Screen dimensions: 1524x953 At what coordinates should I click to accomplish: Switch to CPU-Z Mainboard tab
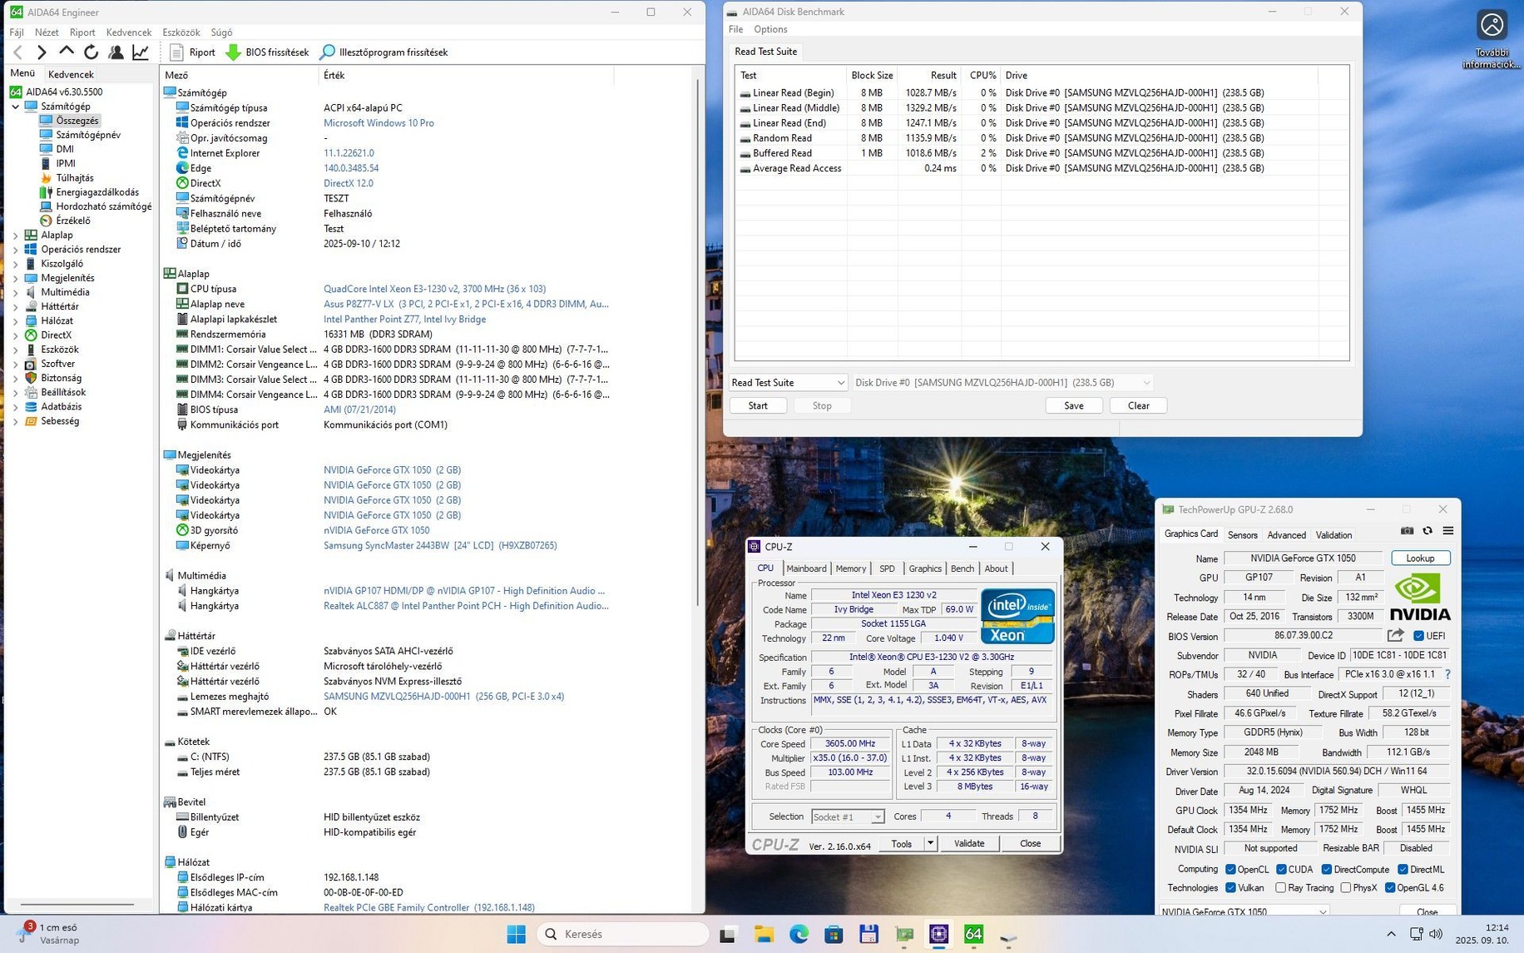pyautogui.click(x=806, y=568)
